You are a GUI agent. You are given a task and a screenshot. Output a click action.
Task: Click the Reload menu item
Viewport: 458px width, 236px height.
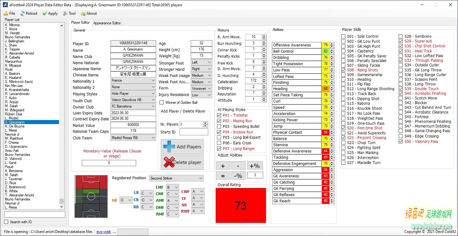(29, 13)
